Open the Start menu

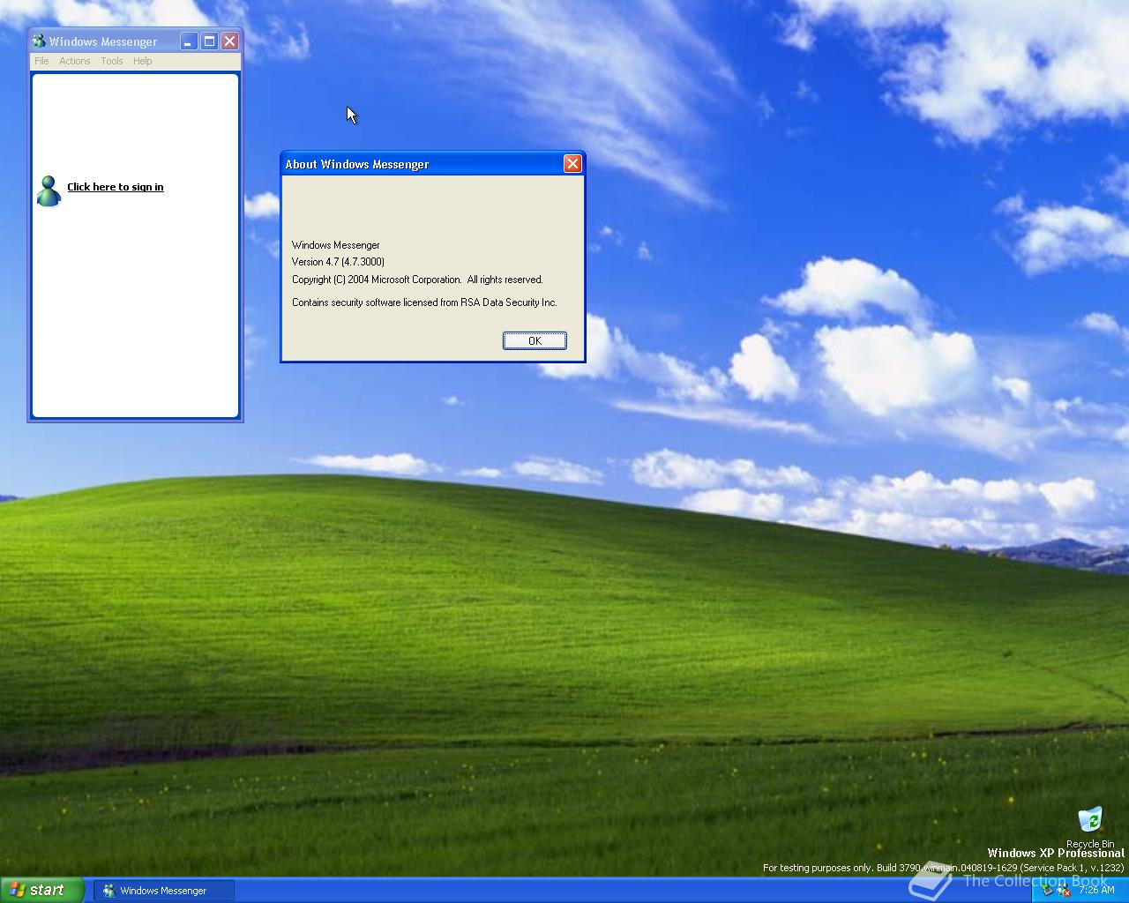coord(41,890)
